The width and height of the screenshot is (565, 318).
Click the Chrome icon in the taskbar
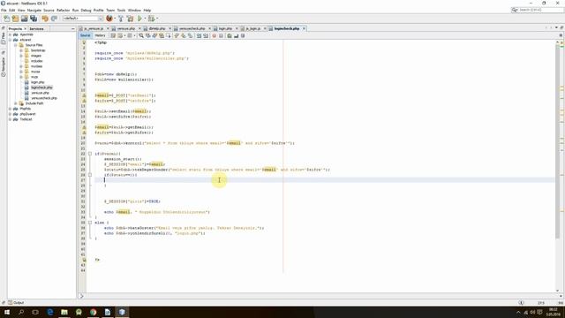[94, 312]
